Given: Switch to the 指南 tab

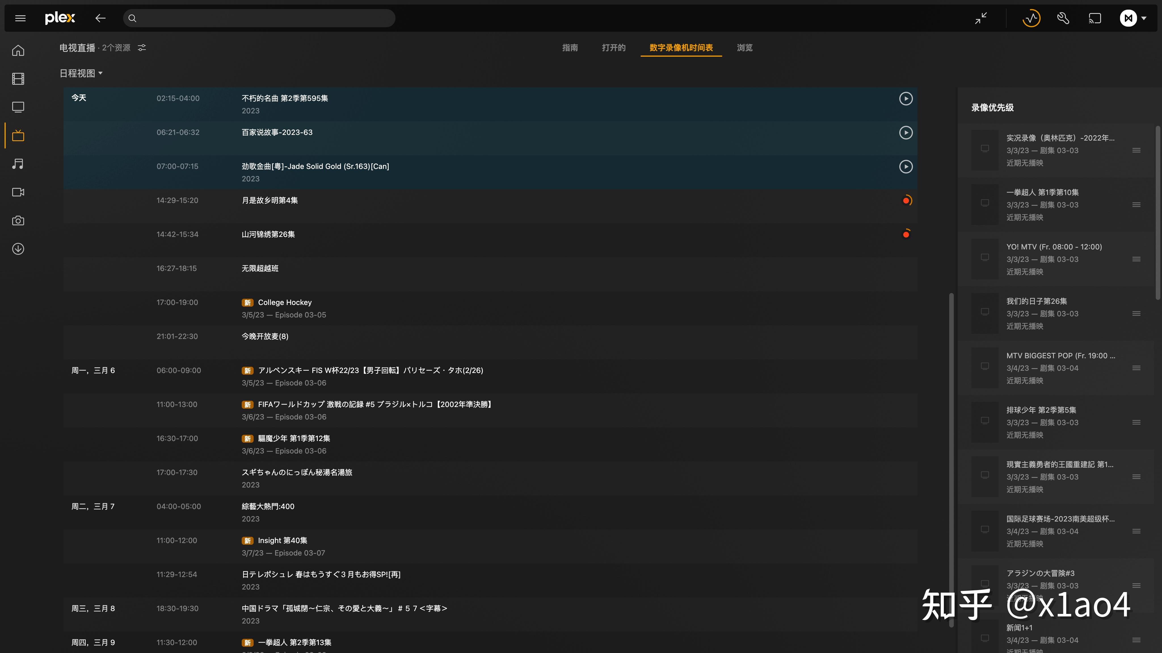Looking at the screenshot, I should pyautogui.click(x=570, y=48).
